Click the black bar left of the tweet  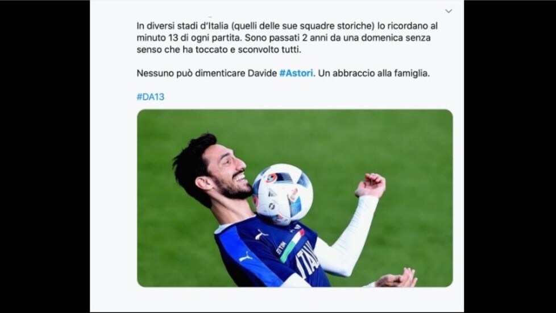(x=45, y=156)
